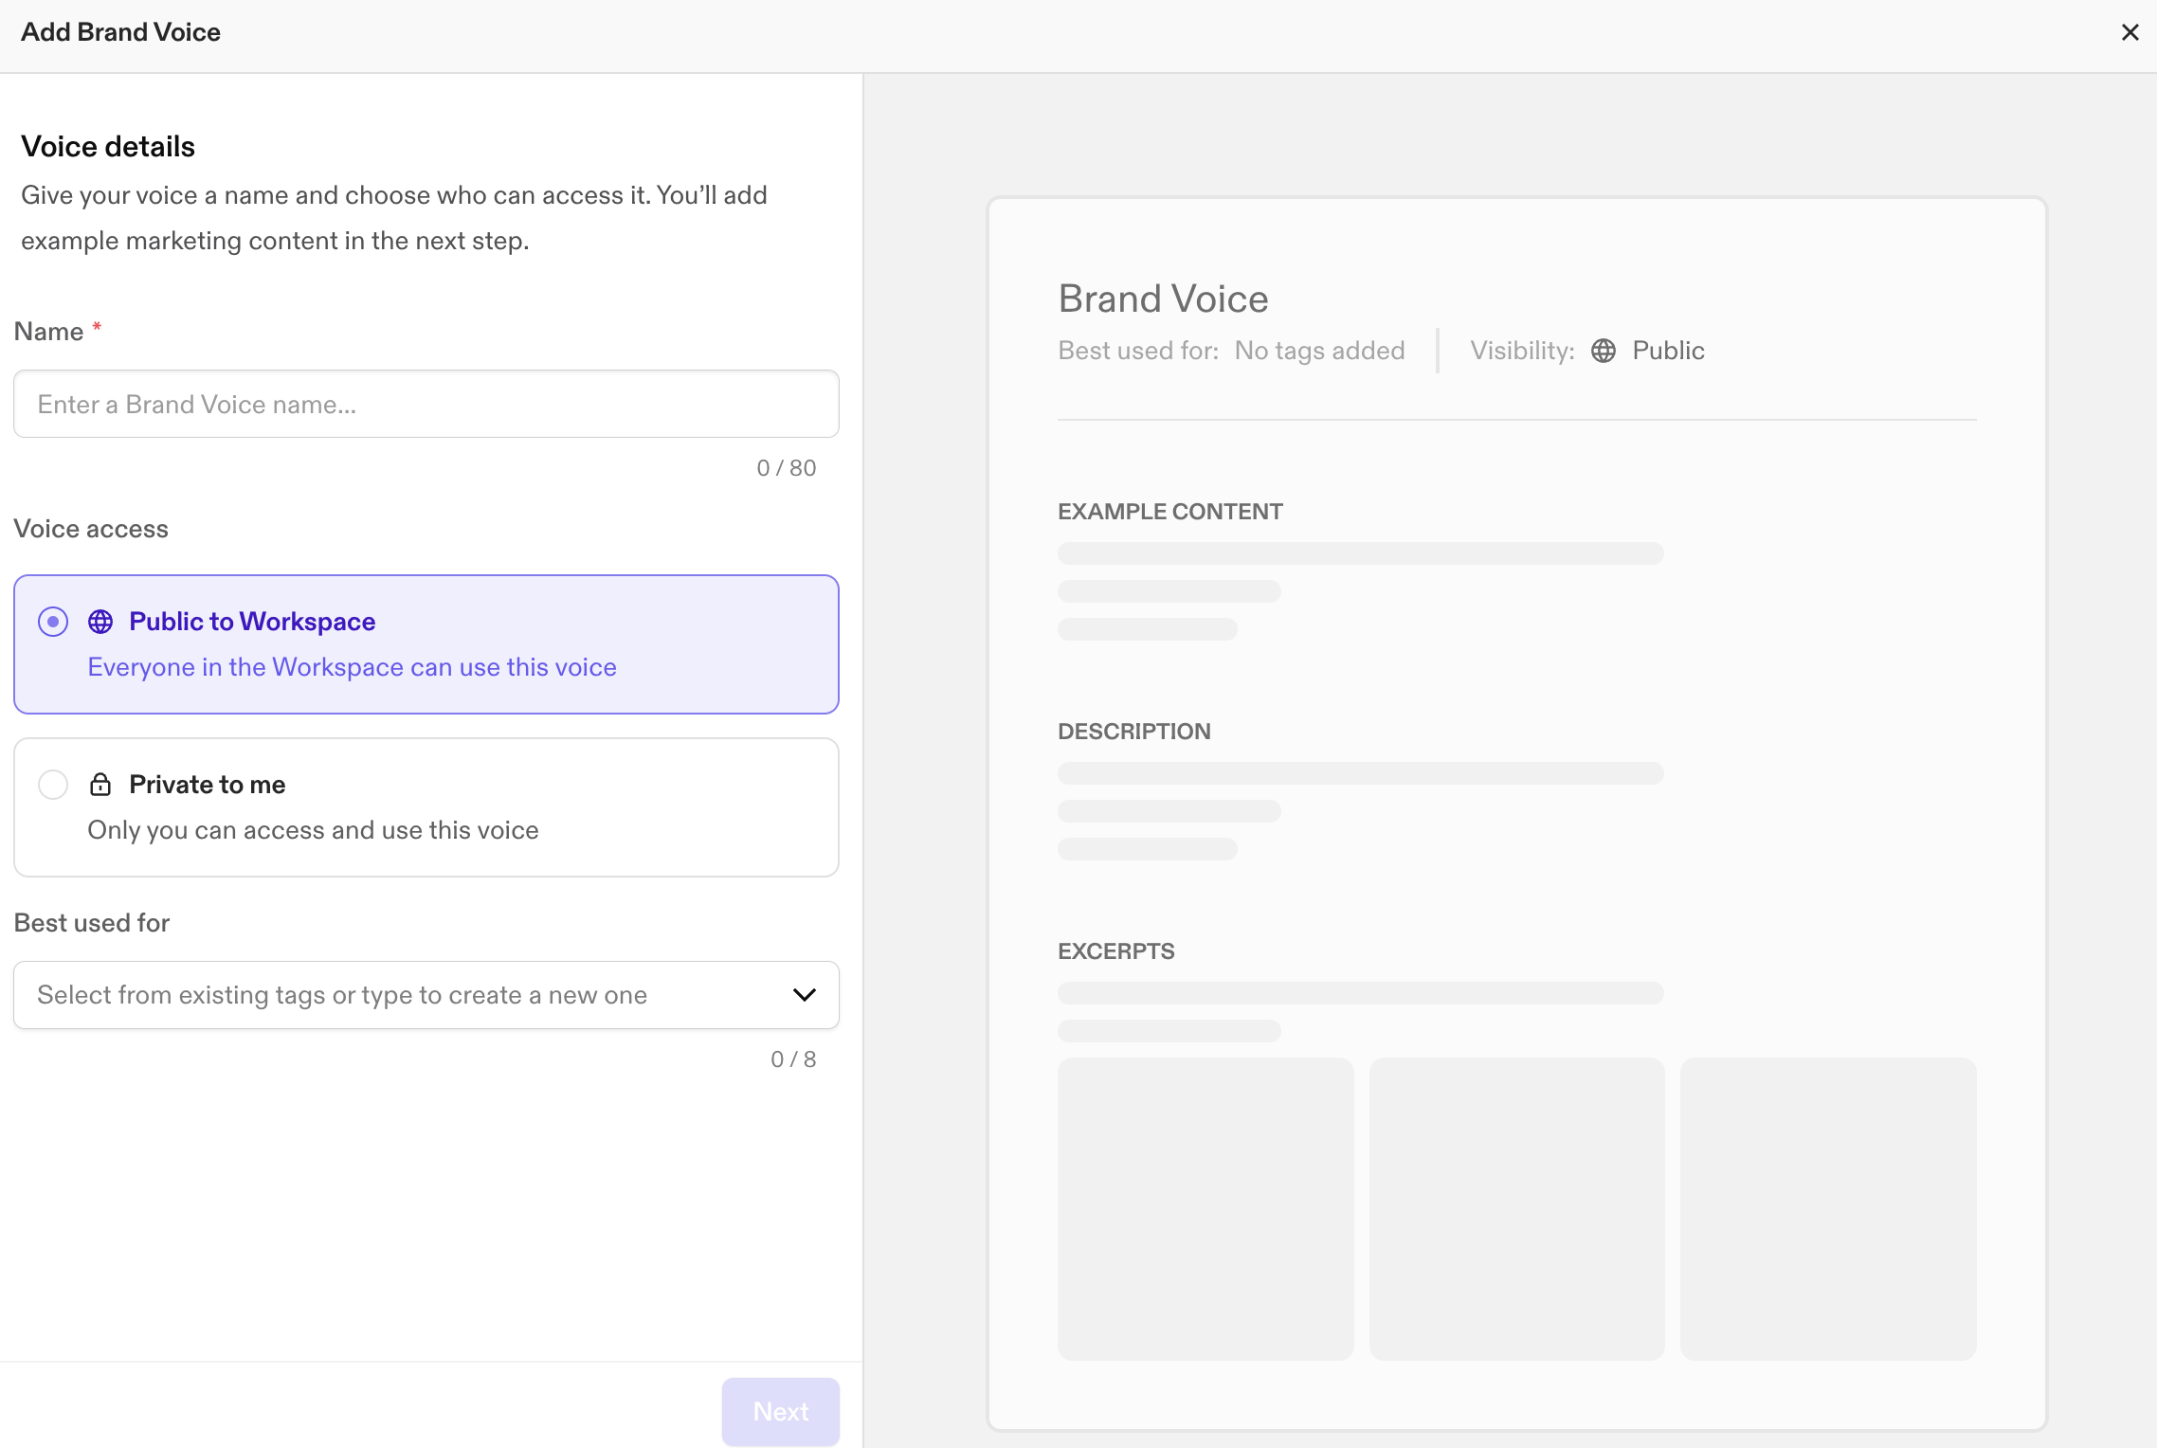Click the last excerpt placeholder card
The image size is (2157, 1448).
click(1828, 1209)
